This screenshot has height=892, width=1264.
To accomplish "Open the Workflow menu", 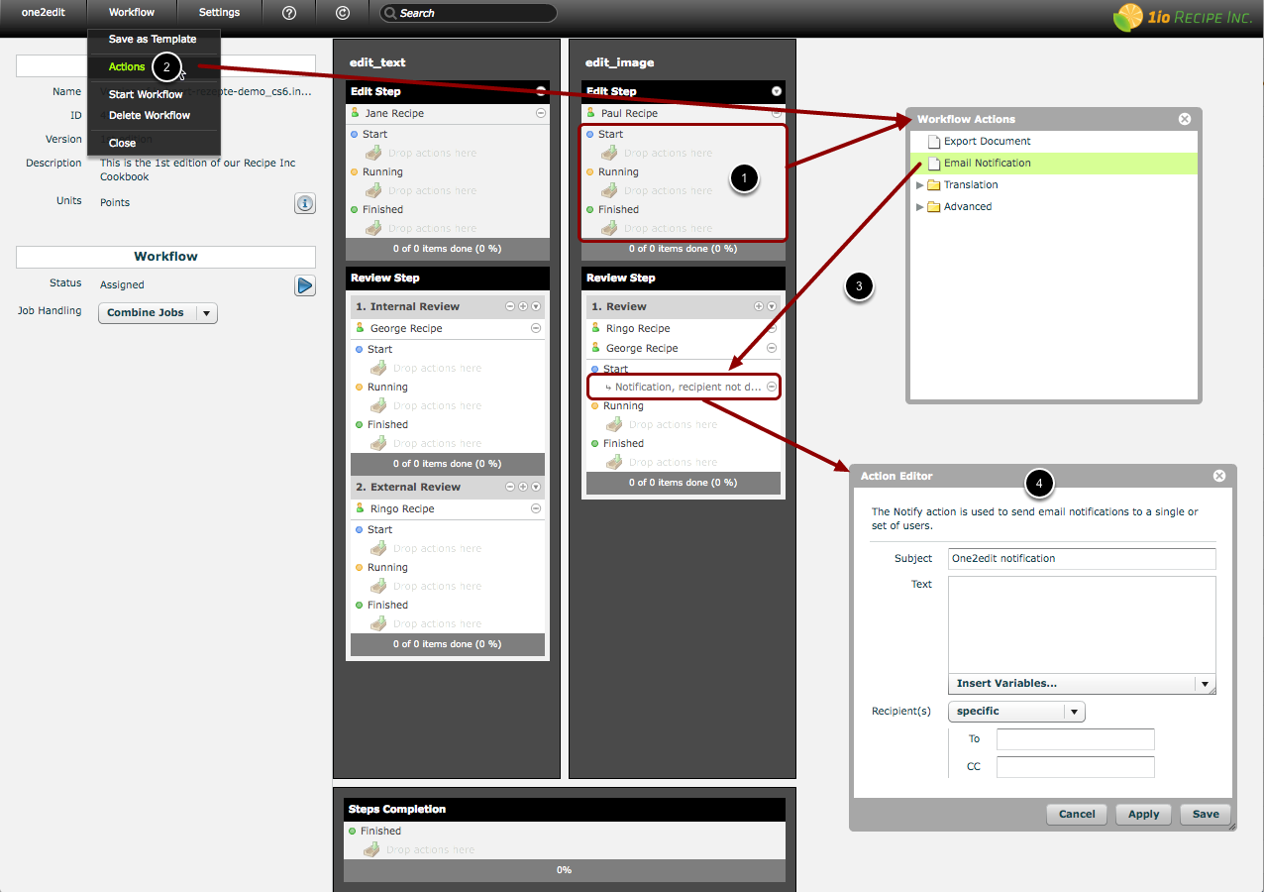I will 132,13.
